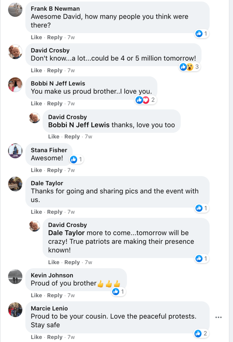This screenshot has height=342, width=233.
Task: View like and heart reactions on Bobbi's comment
Action: tap(145, 100)
